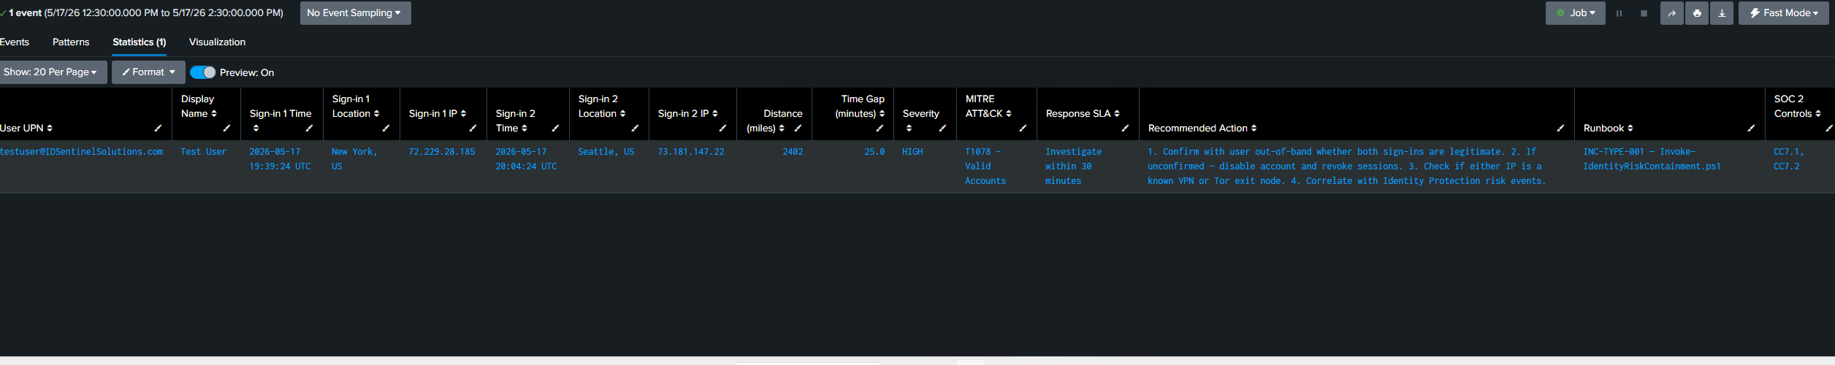The width and height of the screenshot is (1835, 365).
Task: Switch to the Patterns tab
Action: (71, 42)
